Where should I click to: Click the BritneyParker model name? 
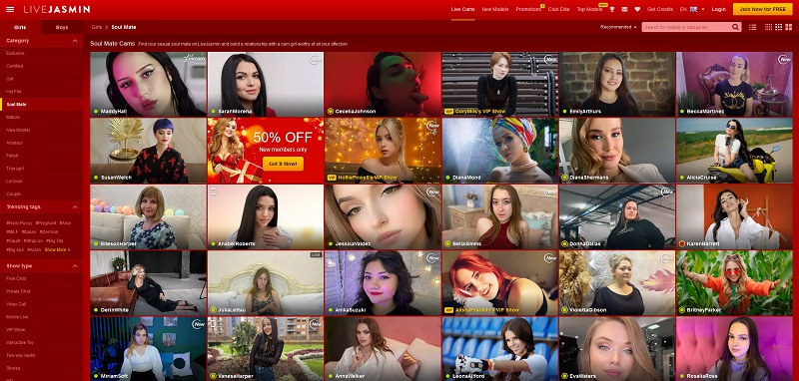(x=703, y=310)
